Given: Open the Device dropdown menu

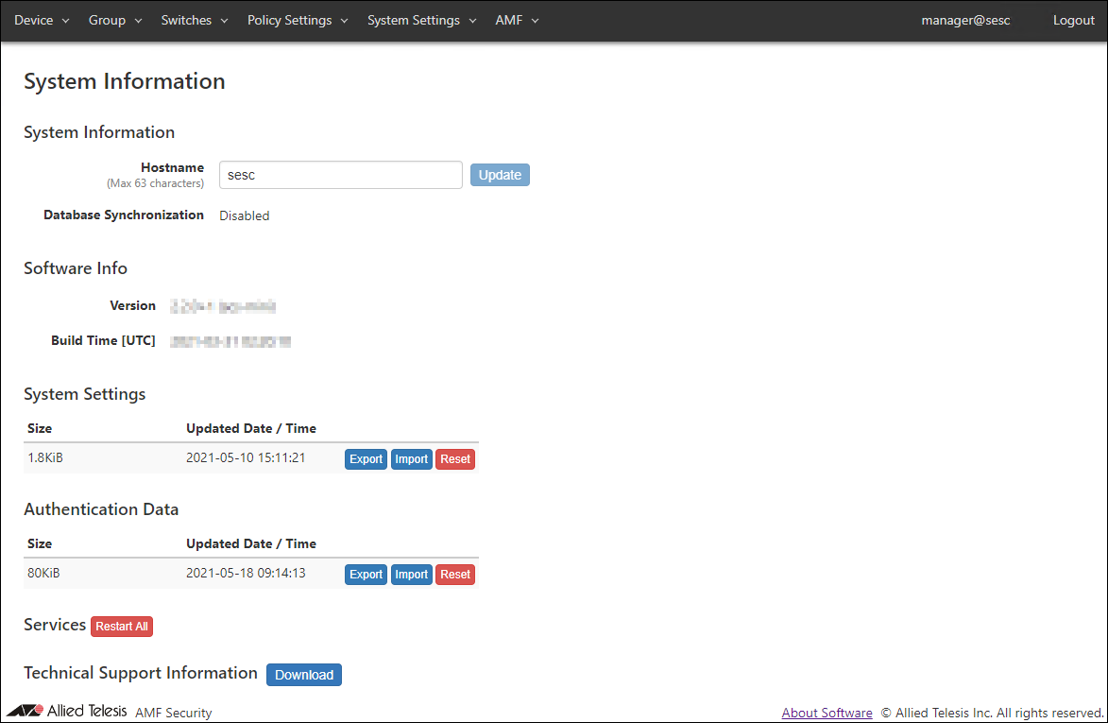Looking at the screenshot, I should tap(42, 20).
